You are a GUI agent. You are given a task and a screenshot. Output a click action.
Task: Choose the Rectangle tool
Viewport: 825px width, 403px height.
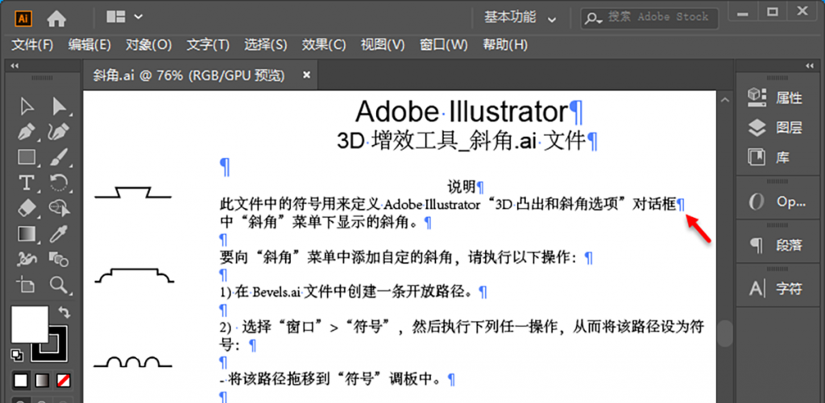pos(27,157)
